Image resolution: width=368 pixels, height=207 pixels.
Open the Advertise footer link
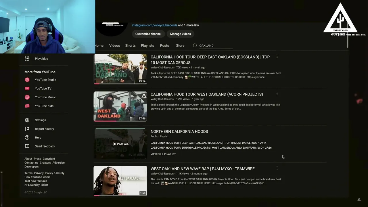(x=58, y=163)
